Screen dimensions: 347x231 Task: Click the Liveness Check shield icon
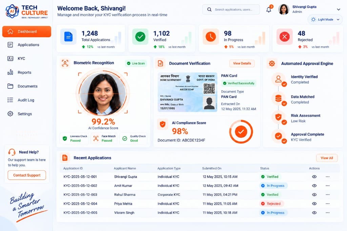65,139
